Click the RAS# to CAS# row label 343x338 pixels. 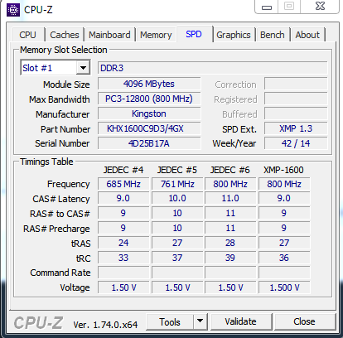point(60,214)
